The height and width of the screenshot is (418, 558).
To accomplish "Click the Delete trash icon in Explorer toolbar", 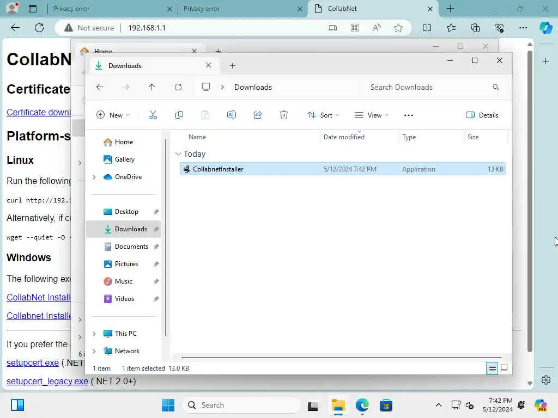I will tap(283, 115).
